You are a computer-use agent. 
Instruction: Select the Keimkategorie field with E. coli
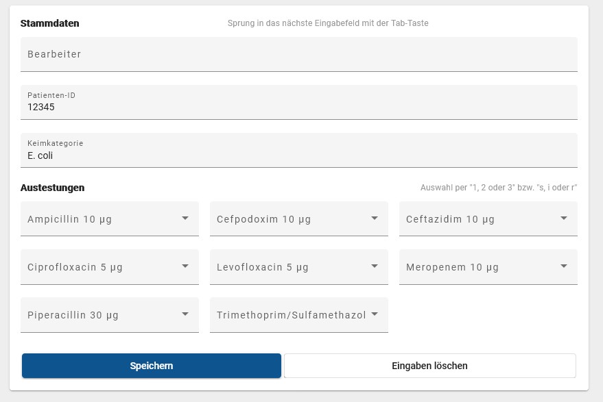tap(299, 150)
